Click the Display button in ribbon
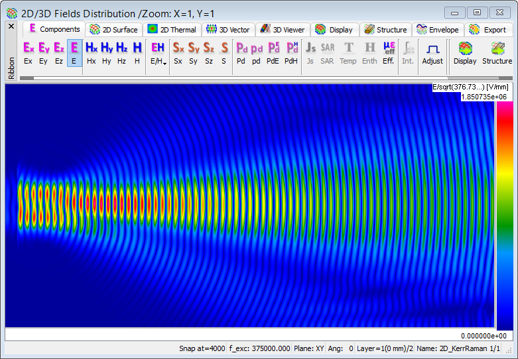 point(465,52)
